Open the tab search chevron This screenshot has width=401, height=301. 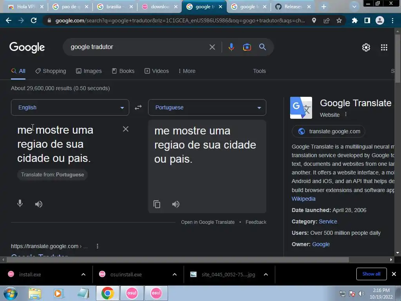tap(354, 7)
